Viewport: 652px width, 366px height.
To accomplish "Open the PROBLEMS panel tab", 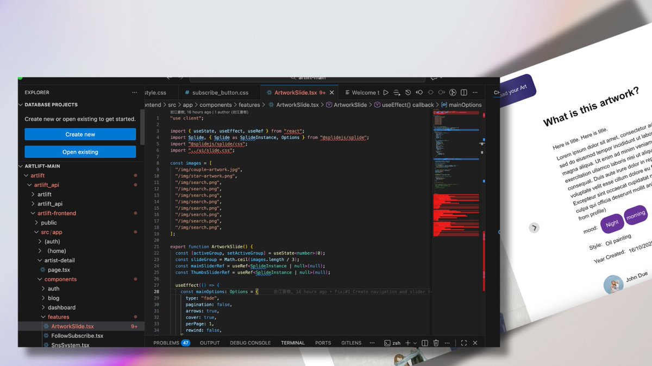I will click(171, 343).
